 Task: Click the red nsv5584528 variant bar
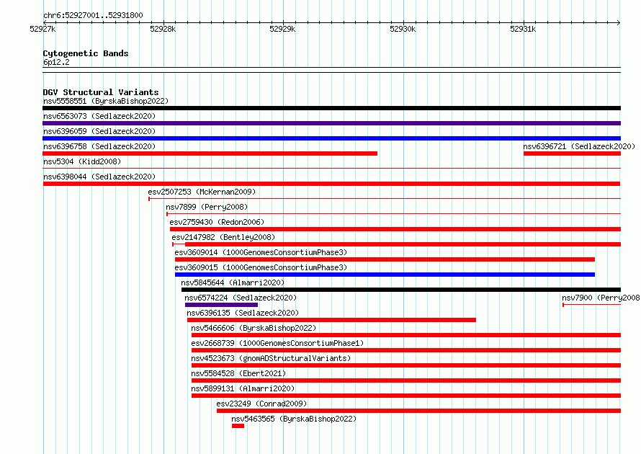[x=406, y=380]
